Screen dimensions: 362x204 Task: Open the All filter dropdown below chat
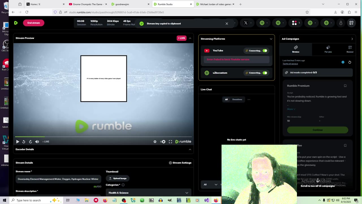pyautogui.click(x=210, y=184)
